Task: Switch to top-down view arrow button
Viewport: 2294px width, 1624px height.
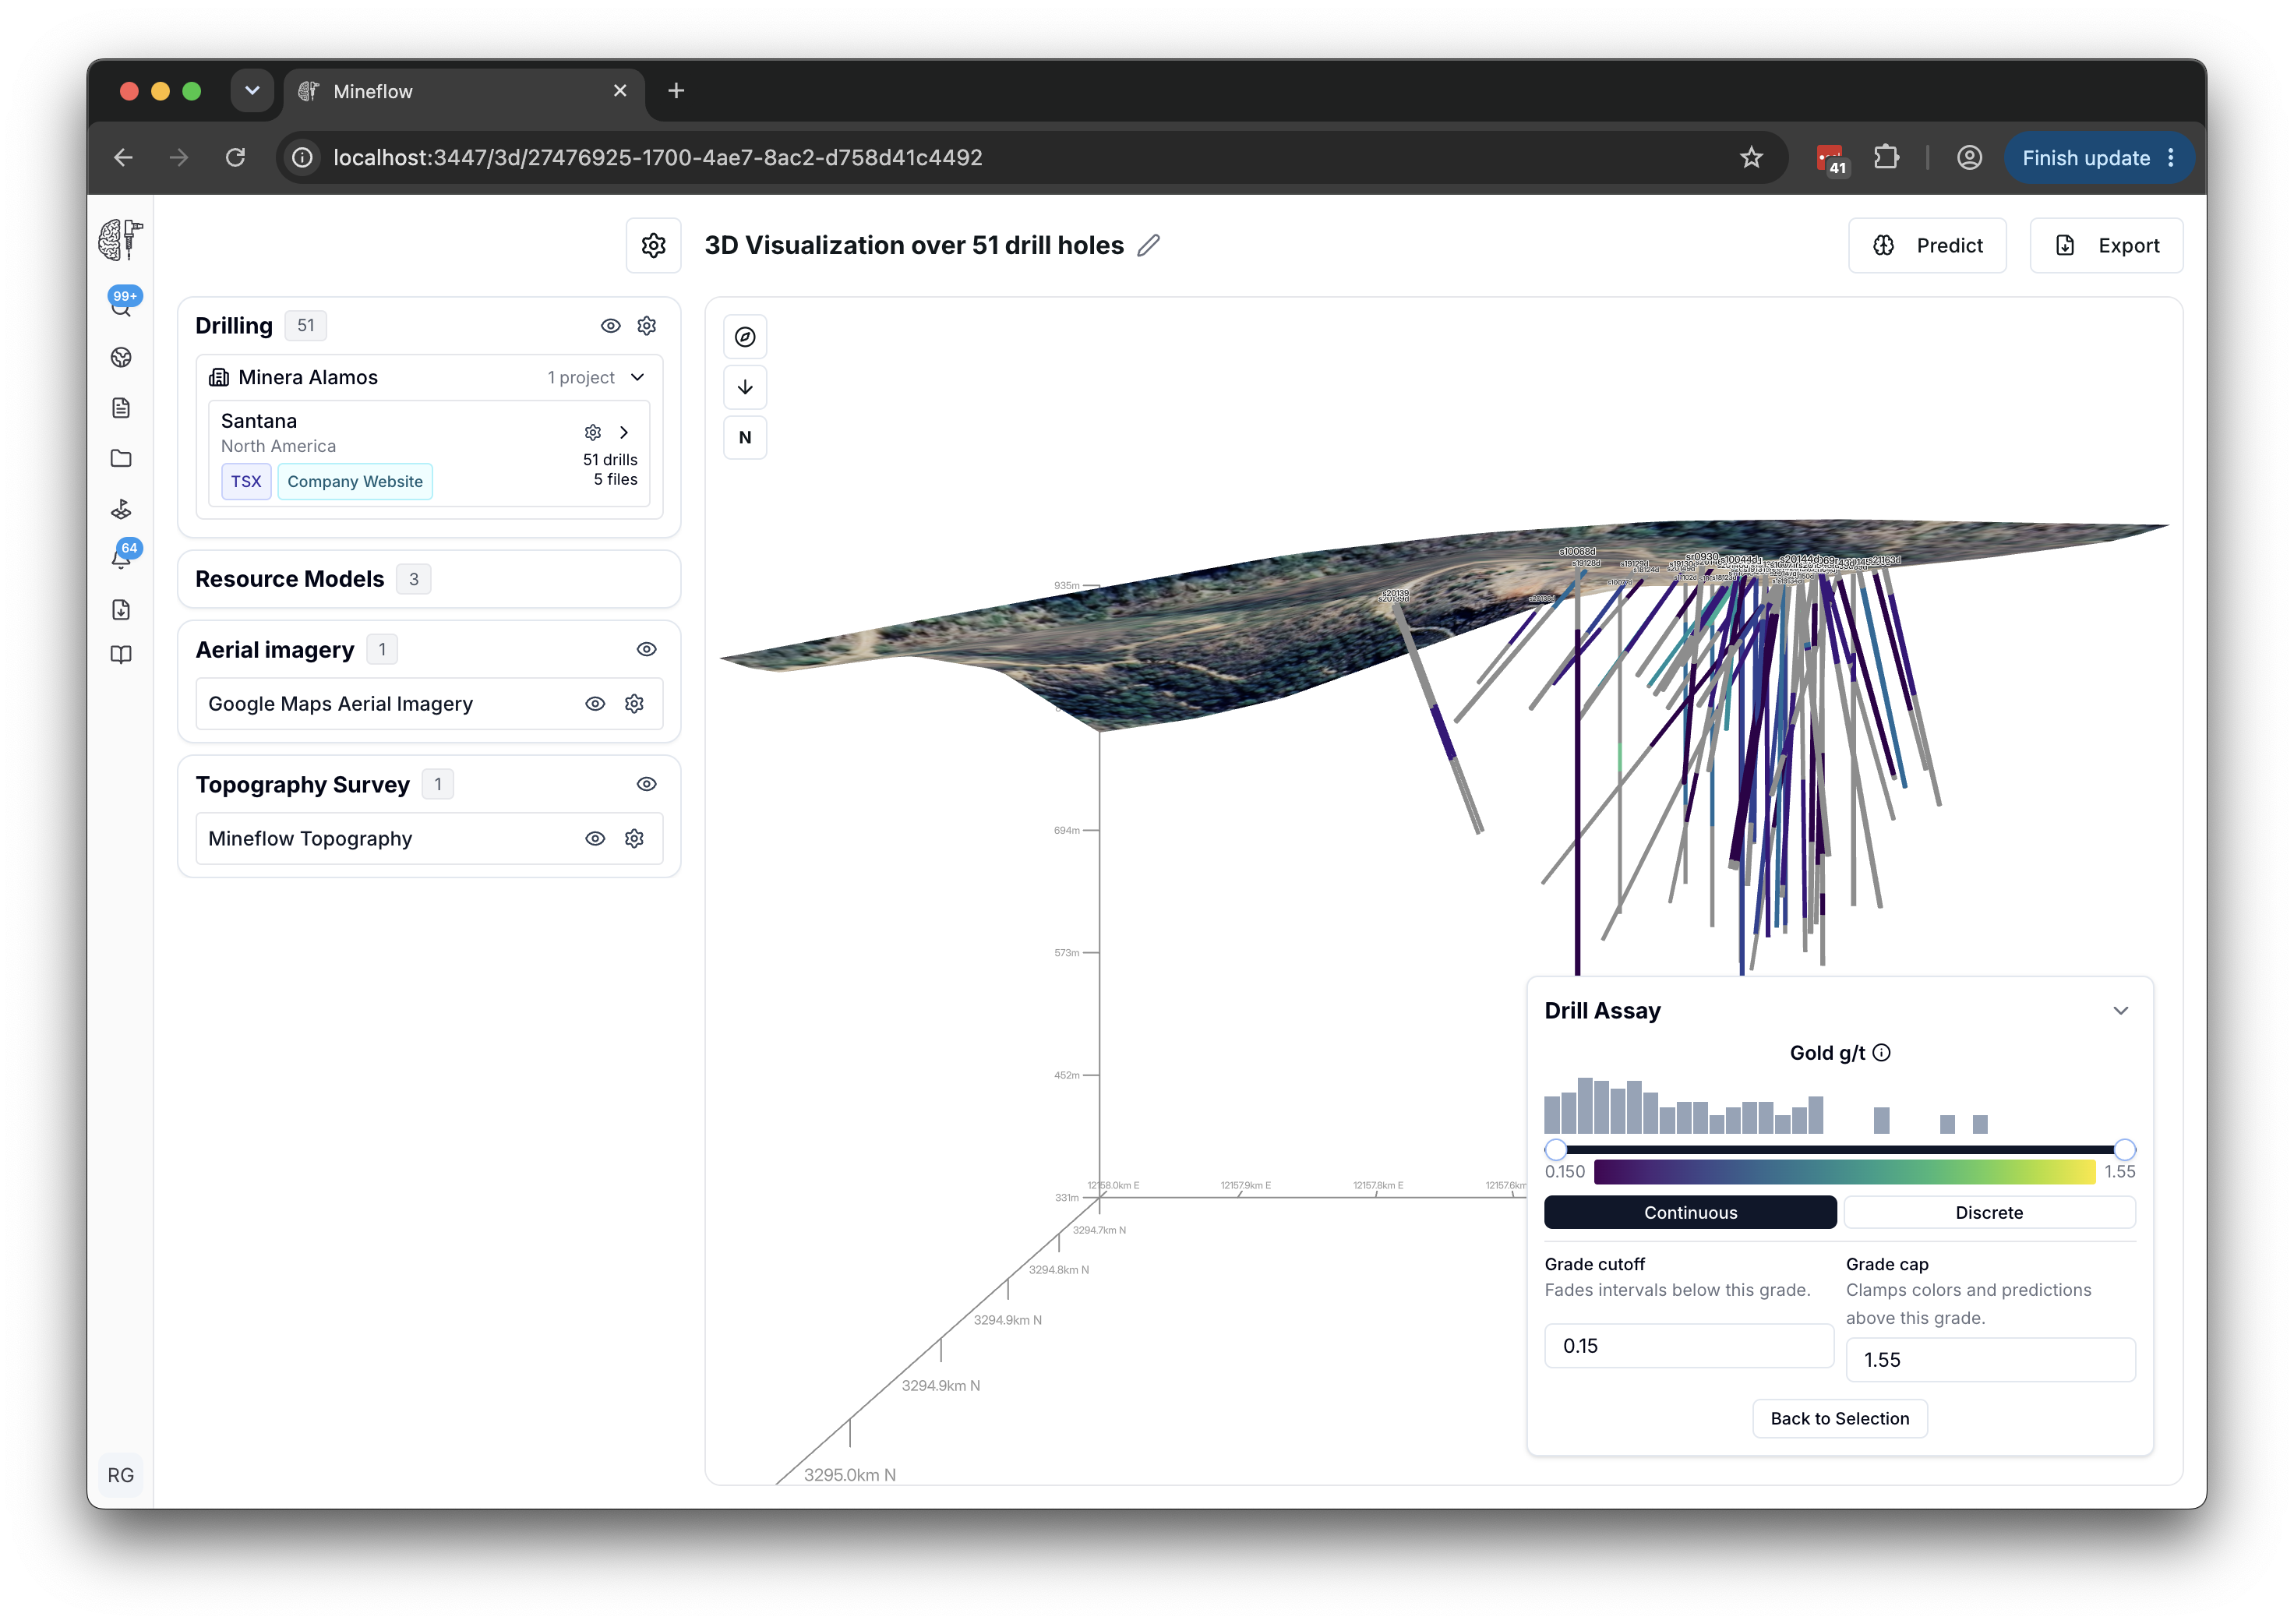Action: [745, 387]
